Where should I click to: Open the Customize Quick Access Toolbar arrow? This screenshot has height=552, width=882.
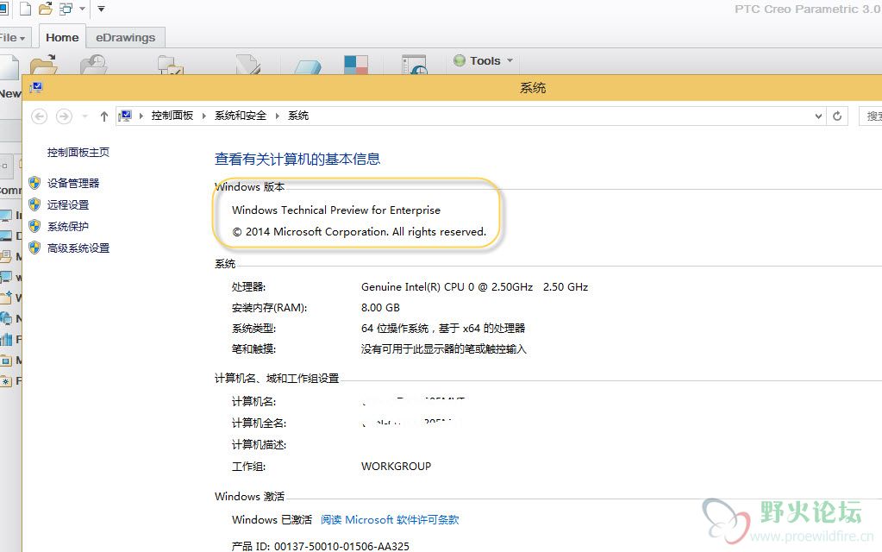point(101,9)
